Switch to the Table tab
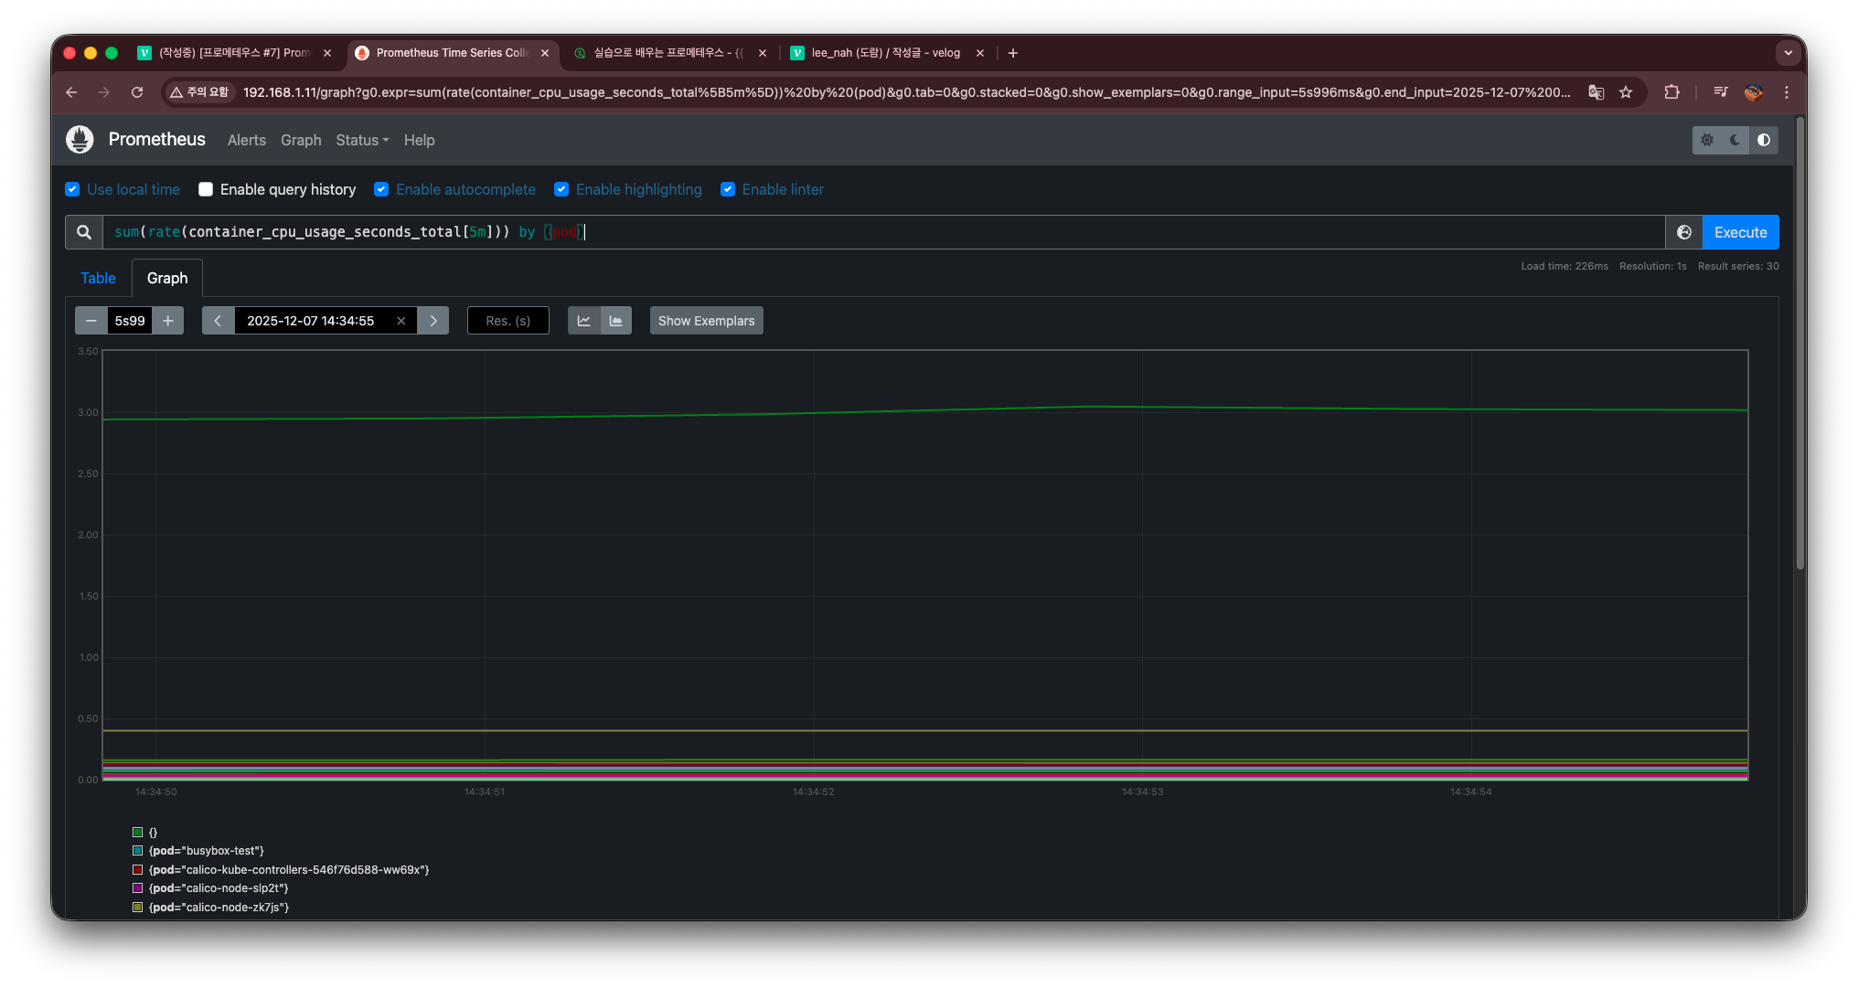Image resolution: width=1858 pixels, height=988 pixels. (x=98, y=278)
